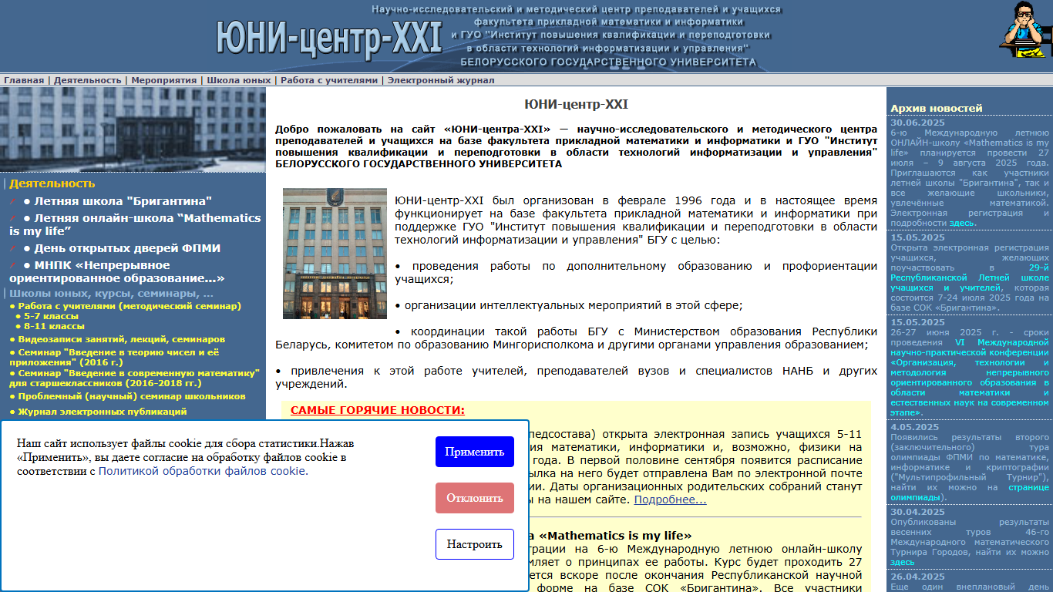The height and width of the screenshot is (592, 1053).
Task: Click the BSU building photo in article
Action: [x=335, y=254]
